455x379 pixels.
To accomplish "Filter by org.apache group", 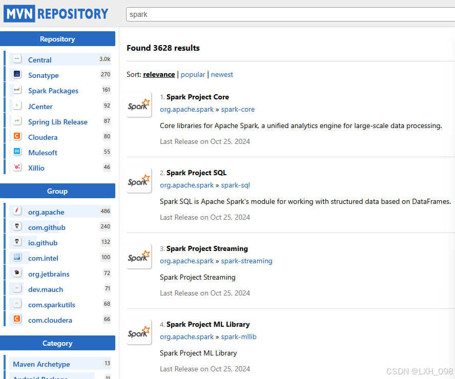I will [46, 212].
